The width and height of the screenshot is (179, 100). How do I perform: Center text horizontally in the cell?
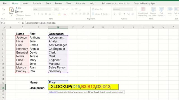[76, 14]
